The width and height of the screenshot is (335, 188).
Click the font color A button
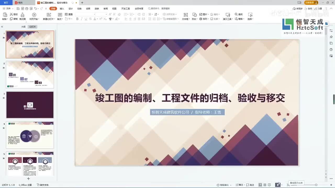pyautogui.click(x=94, y=19)
